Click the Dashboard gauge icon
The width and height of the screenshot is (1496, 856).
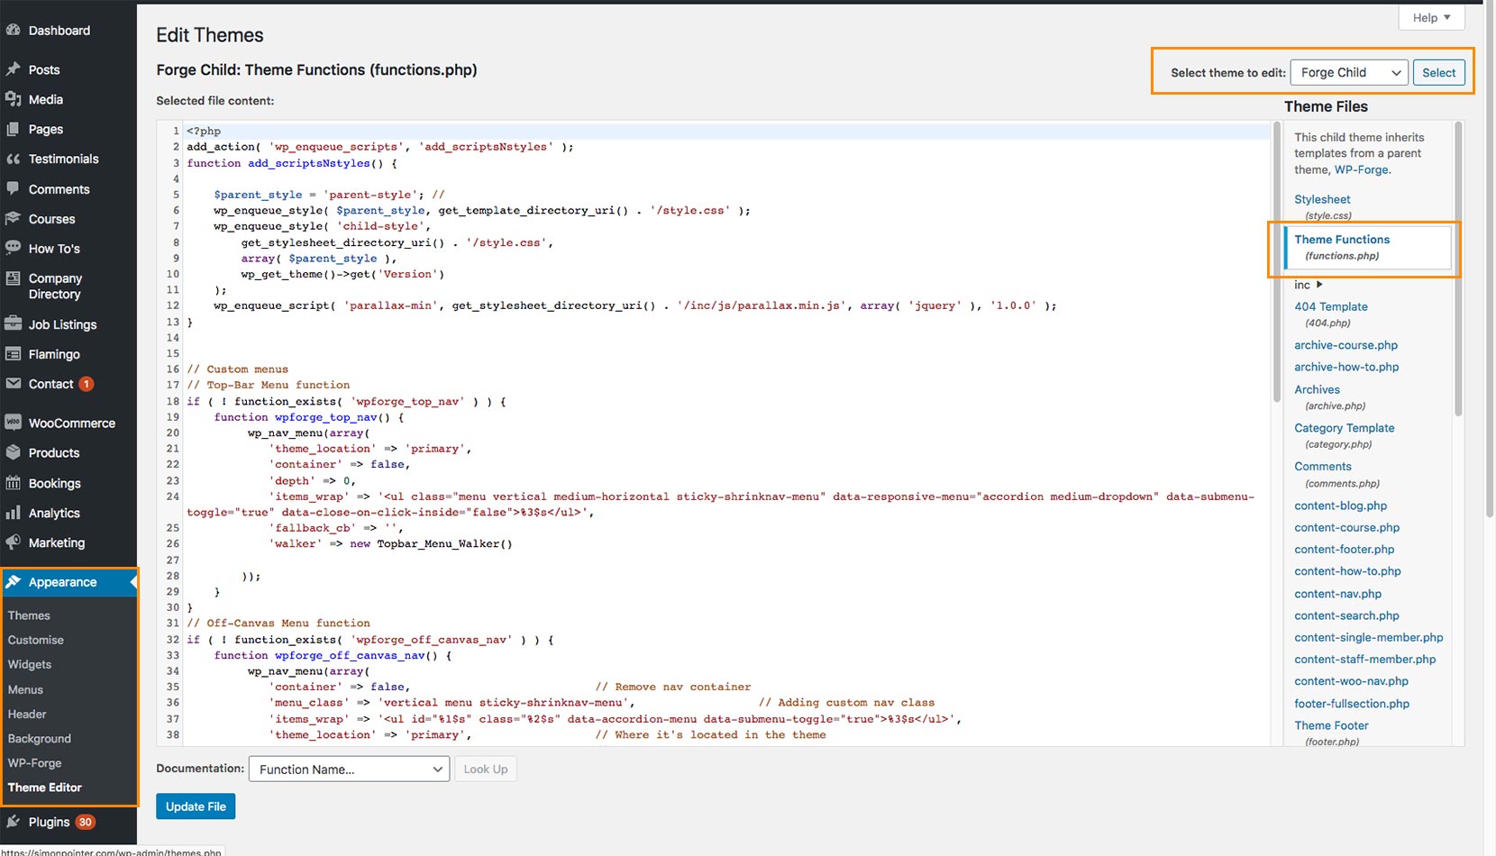point(13,30)
